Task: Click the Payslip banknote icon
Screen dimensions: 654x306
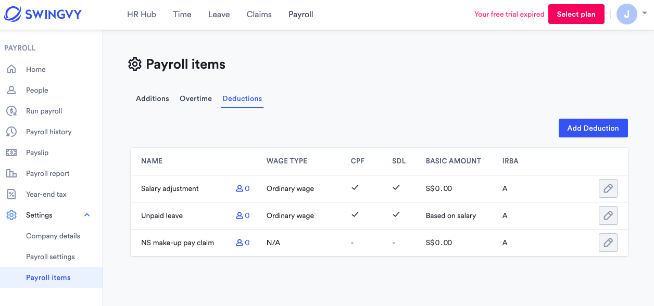Action: point(11,152)
